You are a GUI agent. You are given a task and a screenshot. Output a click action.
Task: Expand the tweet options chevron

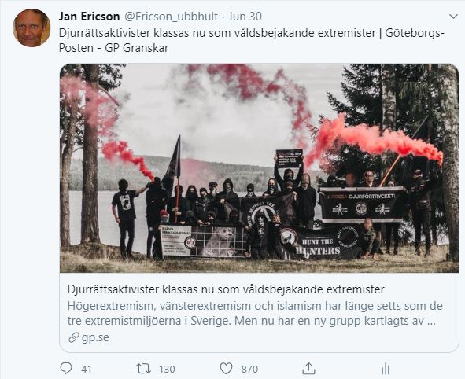click(x=453, y=17)
